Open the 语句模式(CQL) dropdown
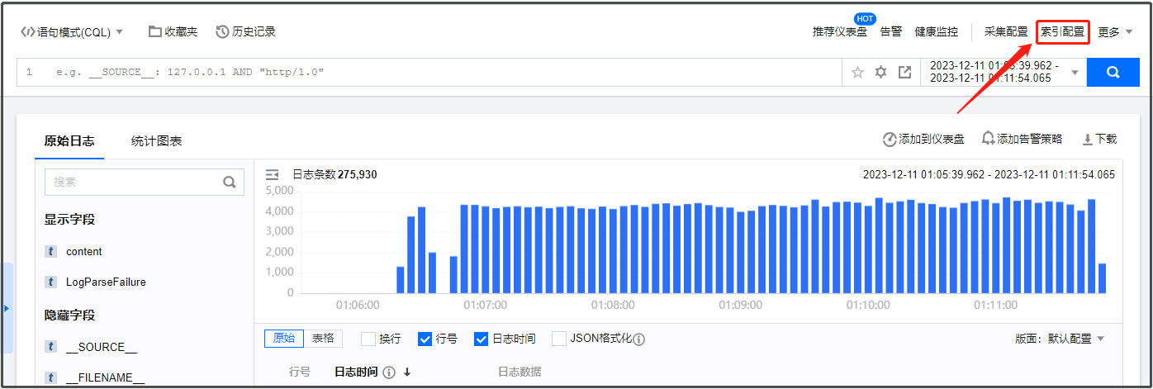The width and height of the screenshot is (1153, 389). point(72,32)
